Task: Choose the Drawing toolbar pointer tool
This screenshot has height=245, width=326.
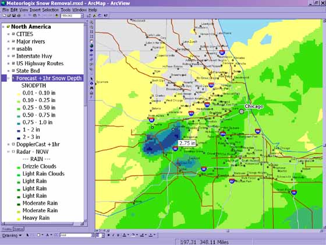Action: 27,235
